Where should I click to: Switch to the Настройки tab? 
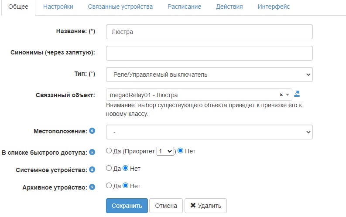click(x=58, y=7)
